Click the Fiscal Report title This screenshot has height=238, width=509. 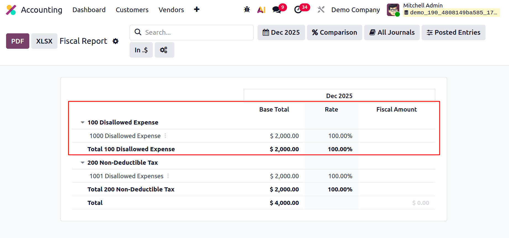pos(83,41)
